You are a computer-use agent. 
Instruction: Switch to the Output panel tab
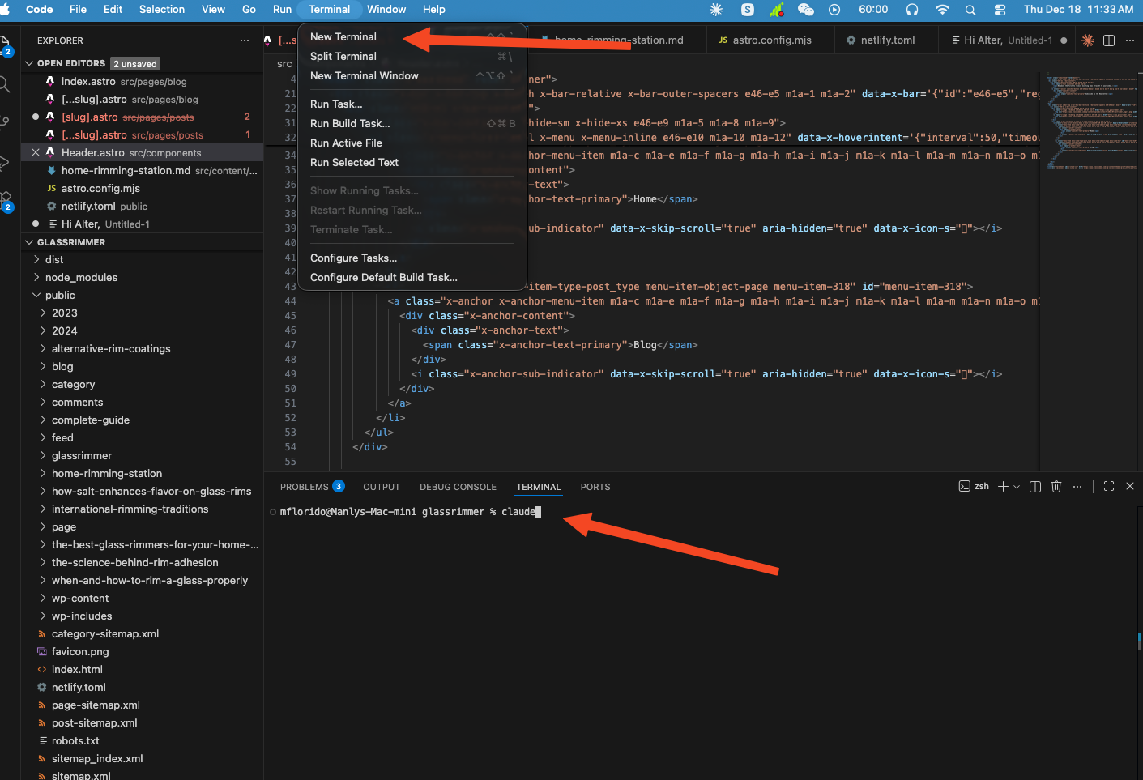click(x=382, y=487)
